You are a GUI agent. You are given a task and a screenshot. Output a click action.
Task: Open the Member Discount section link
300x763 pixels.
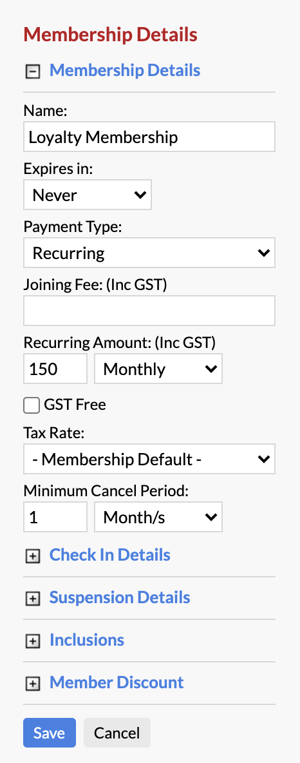117,682
